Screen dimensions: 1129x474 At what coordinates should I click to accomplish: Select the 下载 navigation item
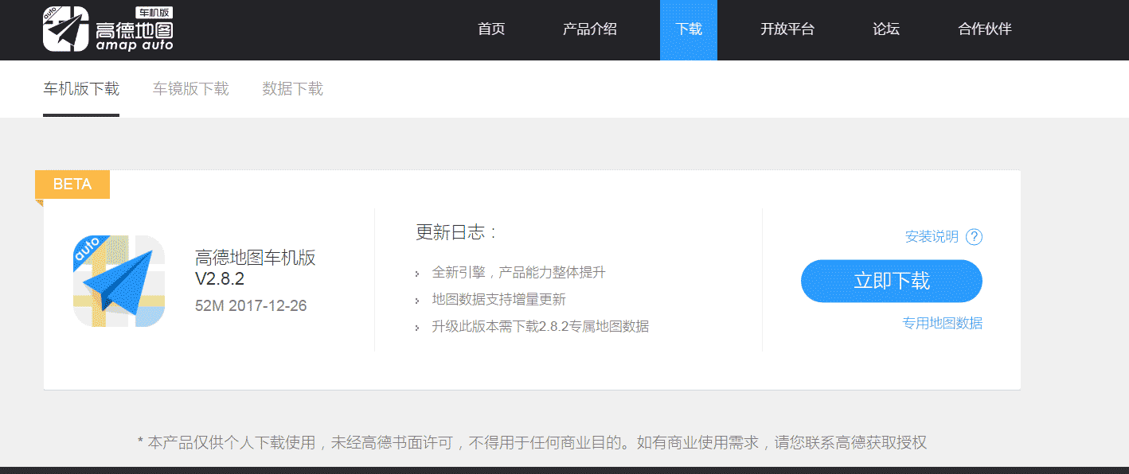[689, 30]
